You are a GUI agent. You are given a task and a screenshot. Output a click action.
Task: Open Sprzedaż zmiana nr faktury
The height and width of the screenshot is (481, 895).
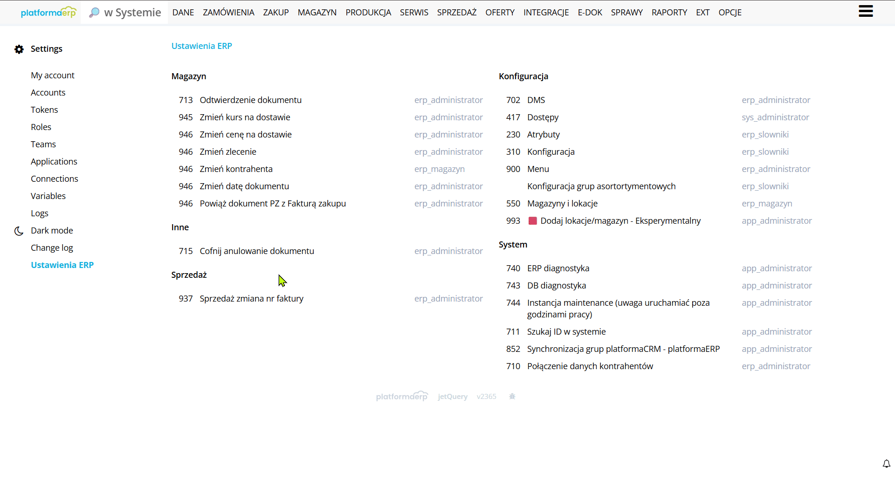(x=251, y=299)
